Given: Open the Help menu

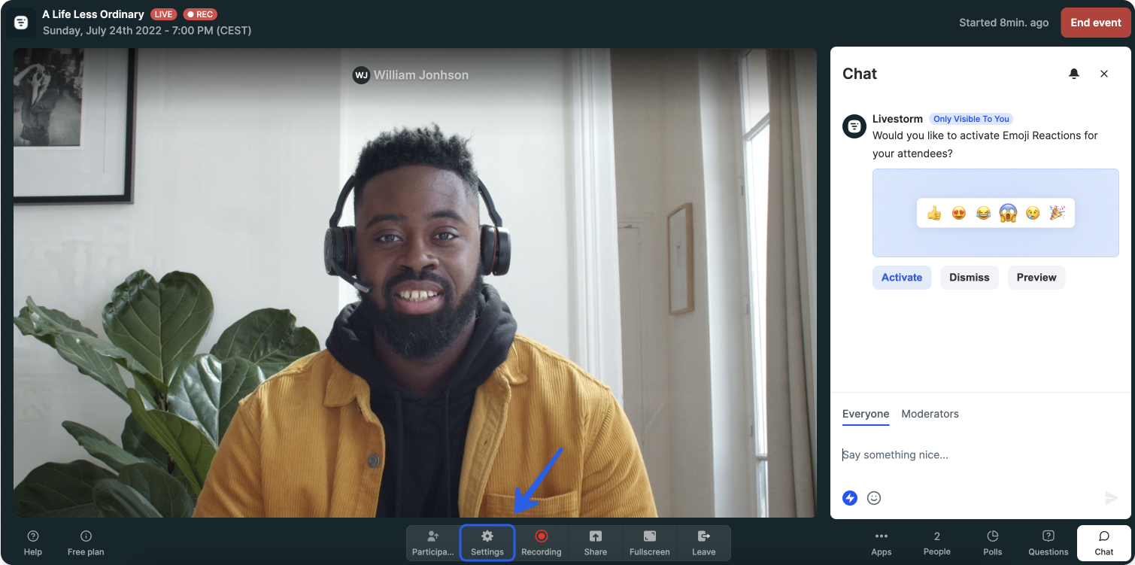Looking at the screenshot, I should [x=32, y=543].
